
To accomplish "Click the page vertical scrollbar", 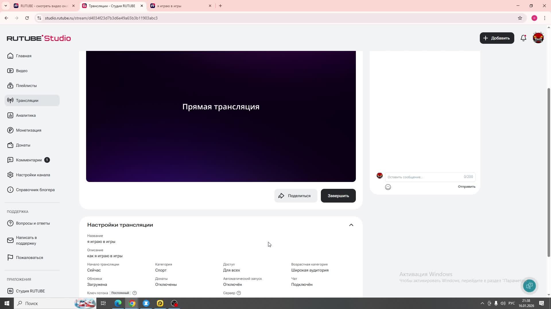I will pyautogui.click(x=549, y=172).
